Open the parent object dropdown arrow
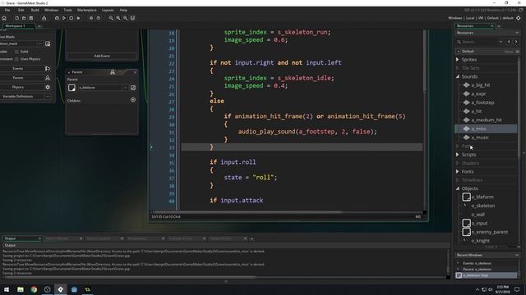The height and width of the screenshot is (295, 526). point(126,88)
